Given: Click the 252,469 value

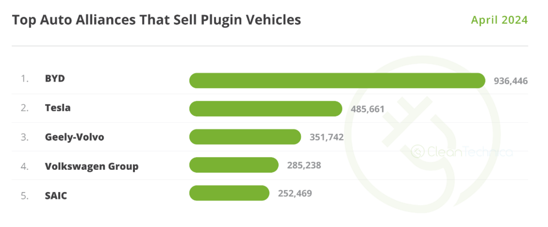Looking at the screenshot, I should [x=295, y=193].
